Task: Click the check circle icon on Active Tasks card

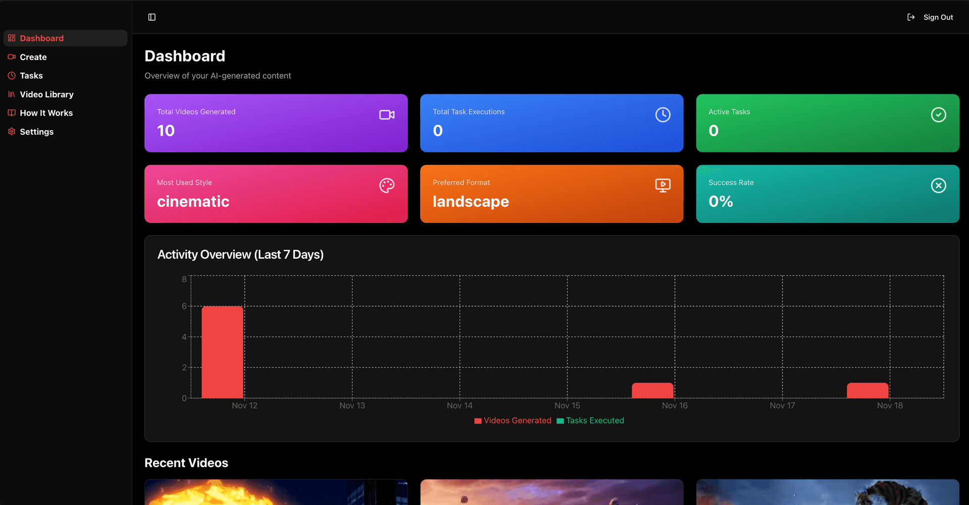Action: [938, 115]
